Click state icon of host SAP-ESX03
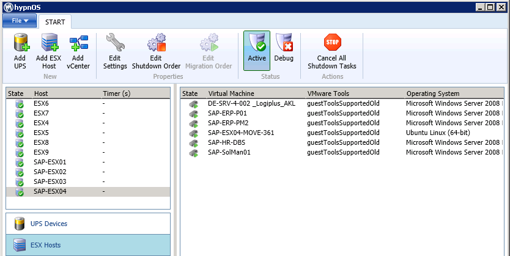 20,182
